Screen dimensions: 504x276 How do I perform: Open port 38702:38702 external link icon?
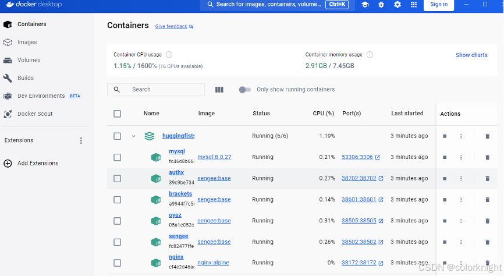[381, 179]
